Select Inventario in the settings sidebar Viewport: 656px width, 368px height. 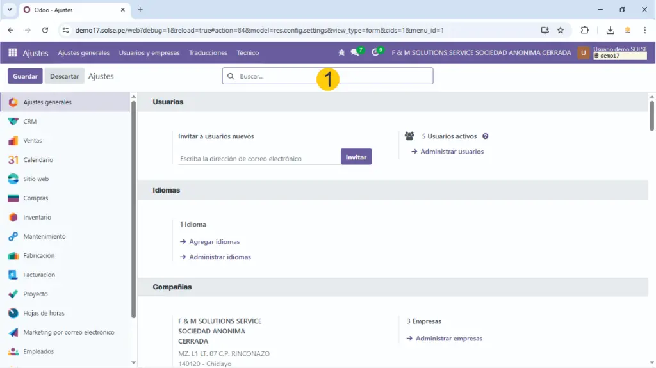[37, 218]
